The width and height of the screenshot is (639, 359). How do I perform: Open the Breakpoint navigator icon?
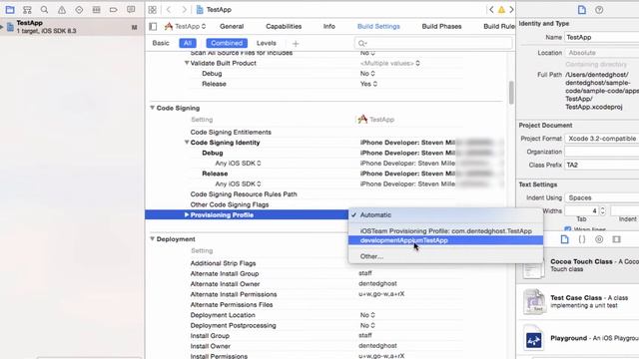pyautogui.click(x=113, y=10)
